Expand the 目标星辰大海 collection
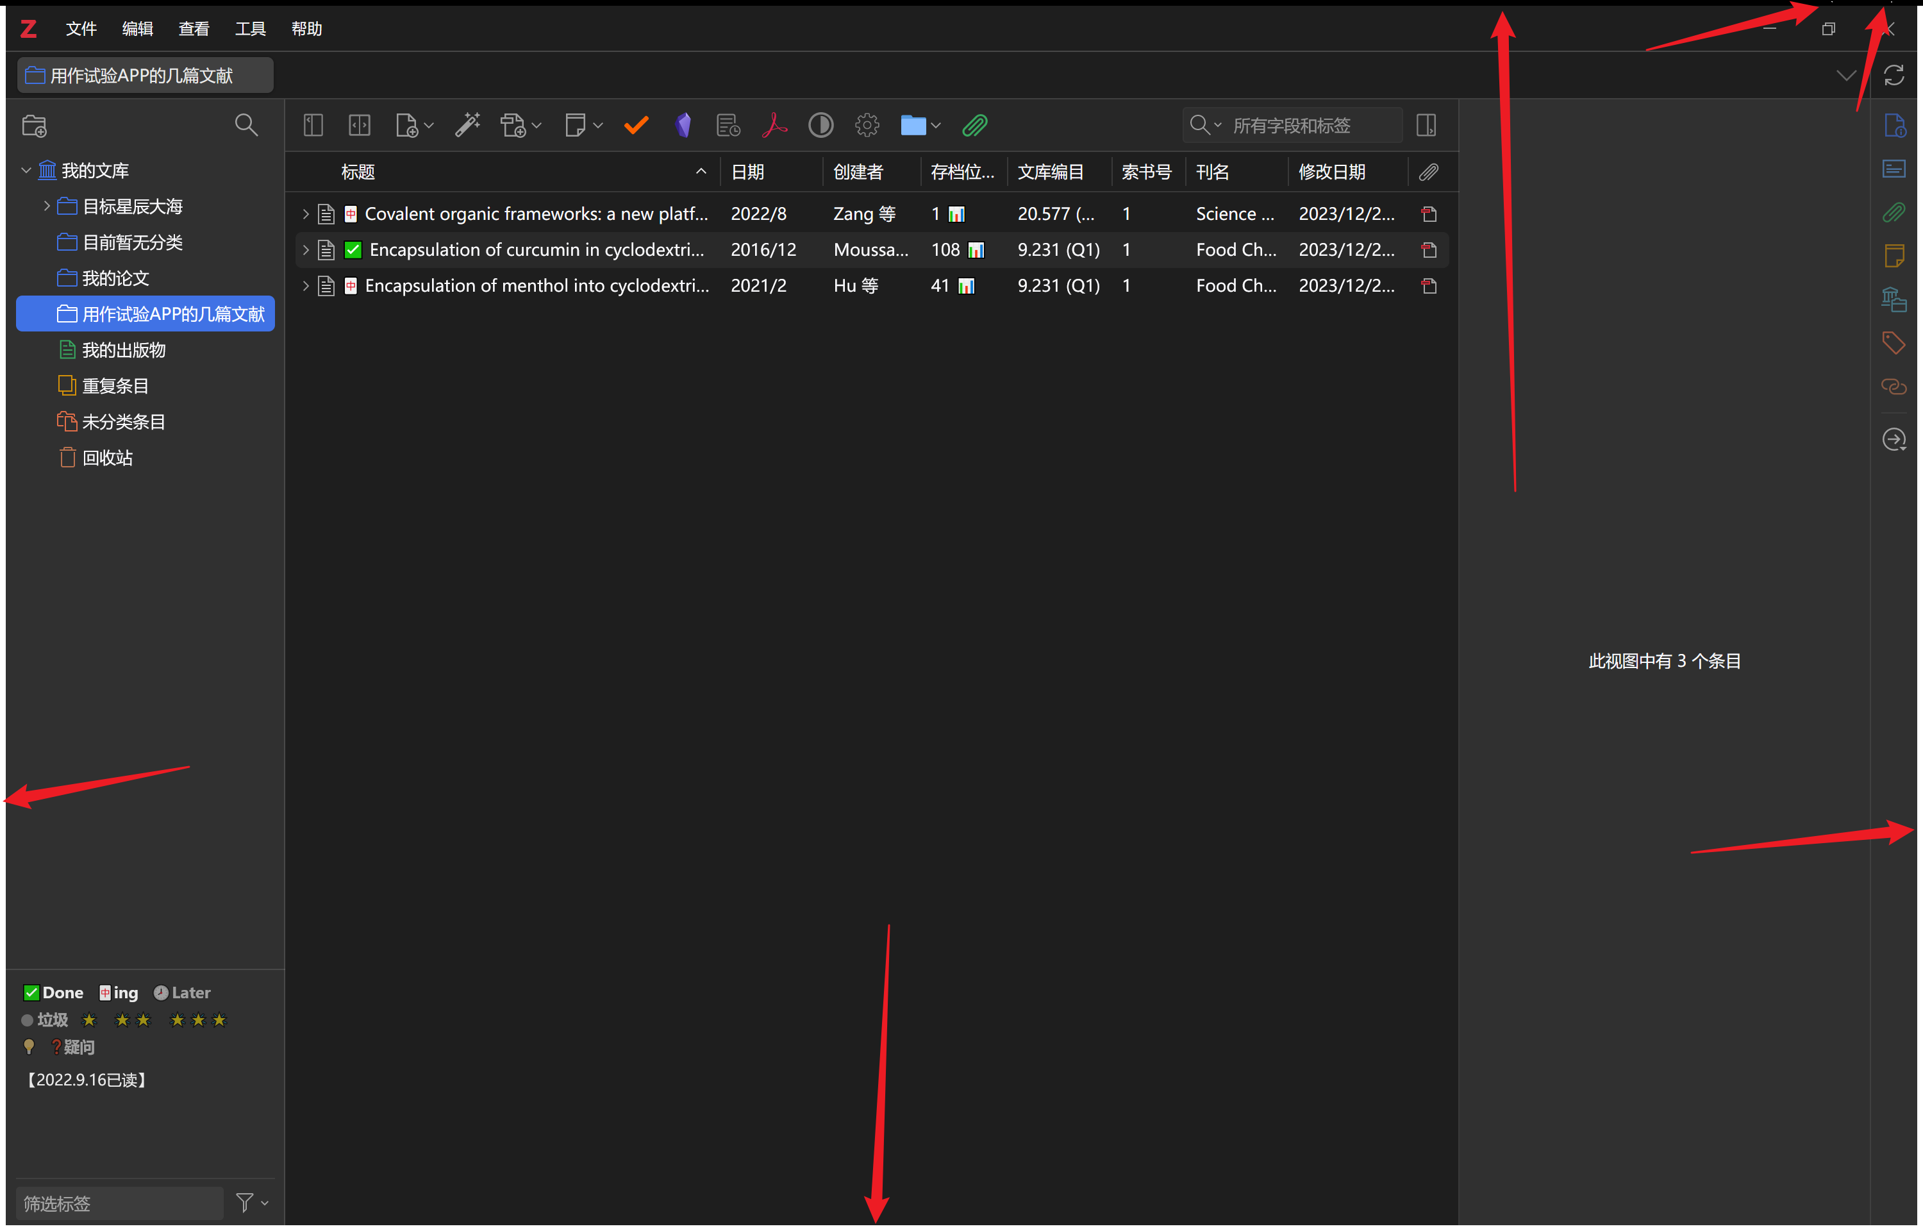 click(46, 206)
